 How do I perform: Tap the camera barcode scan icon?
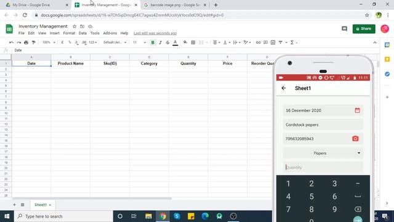coord(355,139)
